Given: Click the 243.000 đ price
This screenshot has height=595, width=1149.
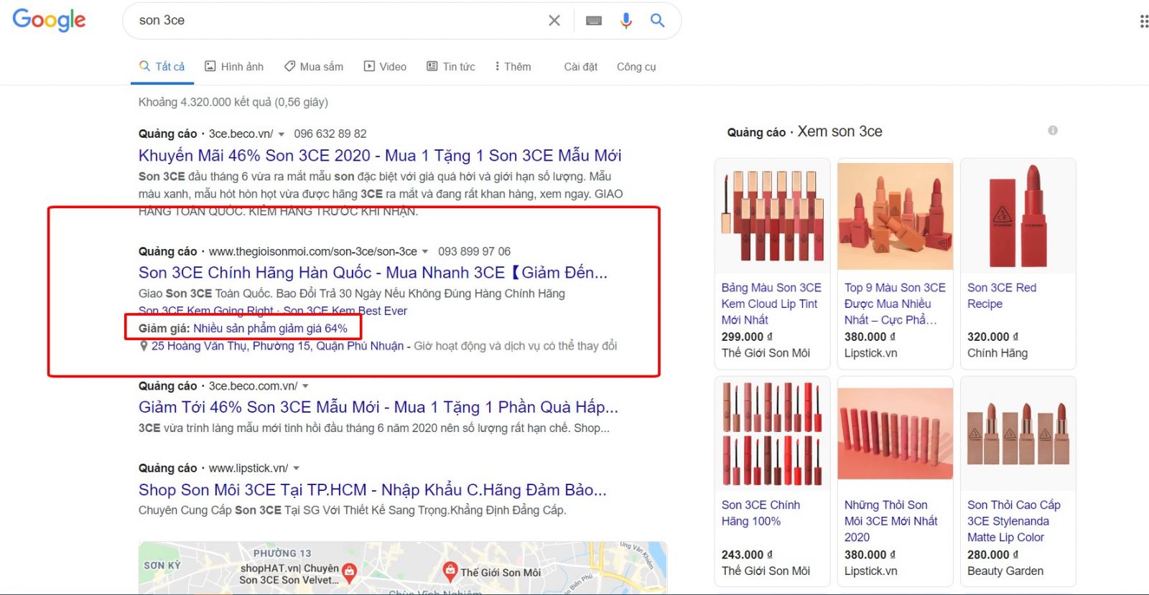Looking at the screenshot, I should 747,555.
